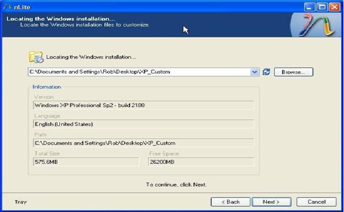This screenshot has width=344, height=212.
Task: Click the nLite title bar app icon
Action: pyautogui.click(x=7, y=7)
